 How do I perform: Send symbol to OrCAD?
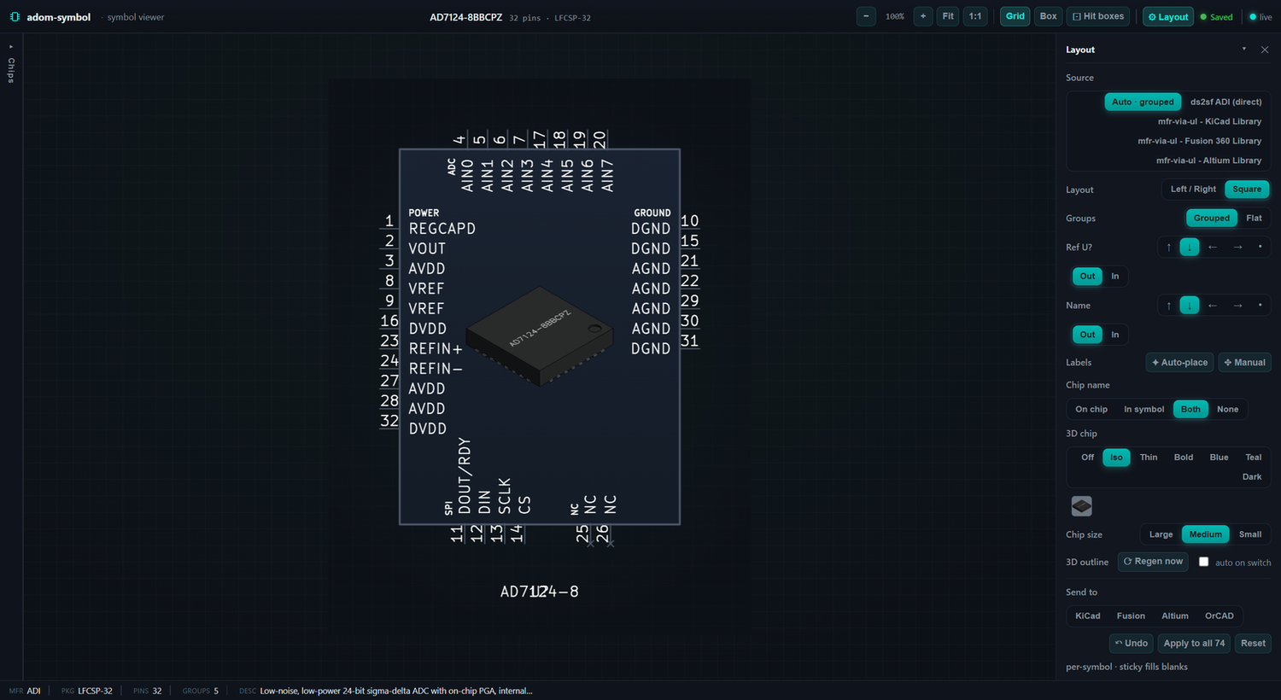click(x=1220, y=616)
